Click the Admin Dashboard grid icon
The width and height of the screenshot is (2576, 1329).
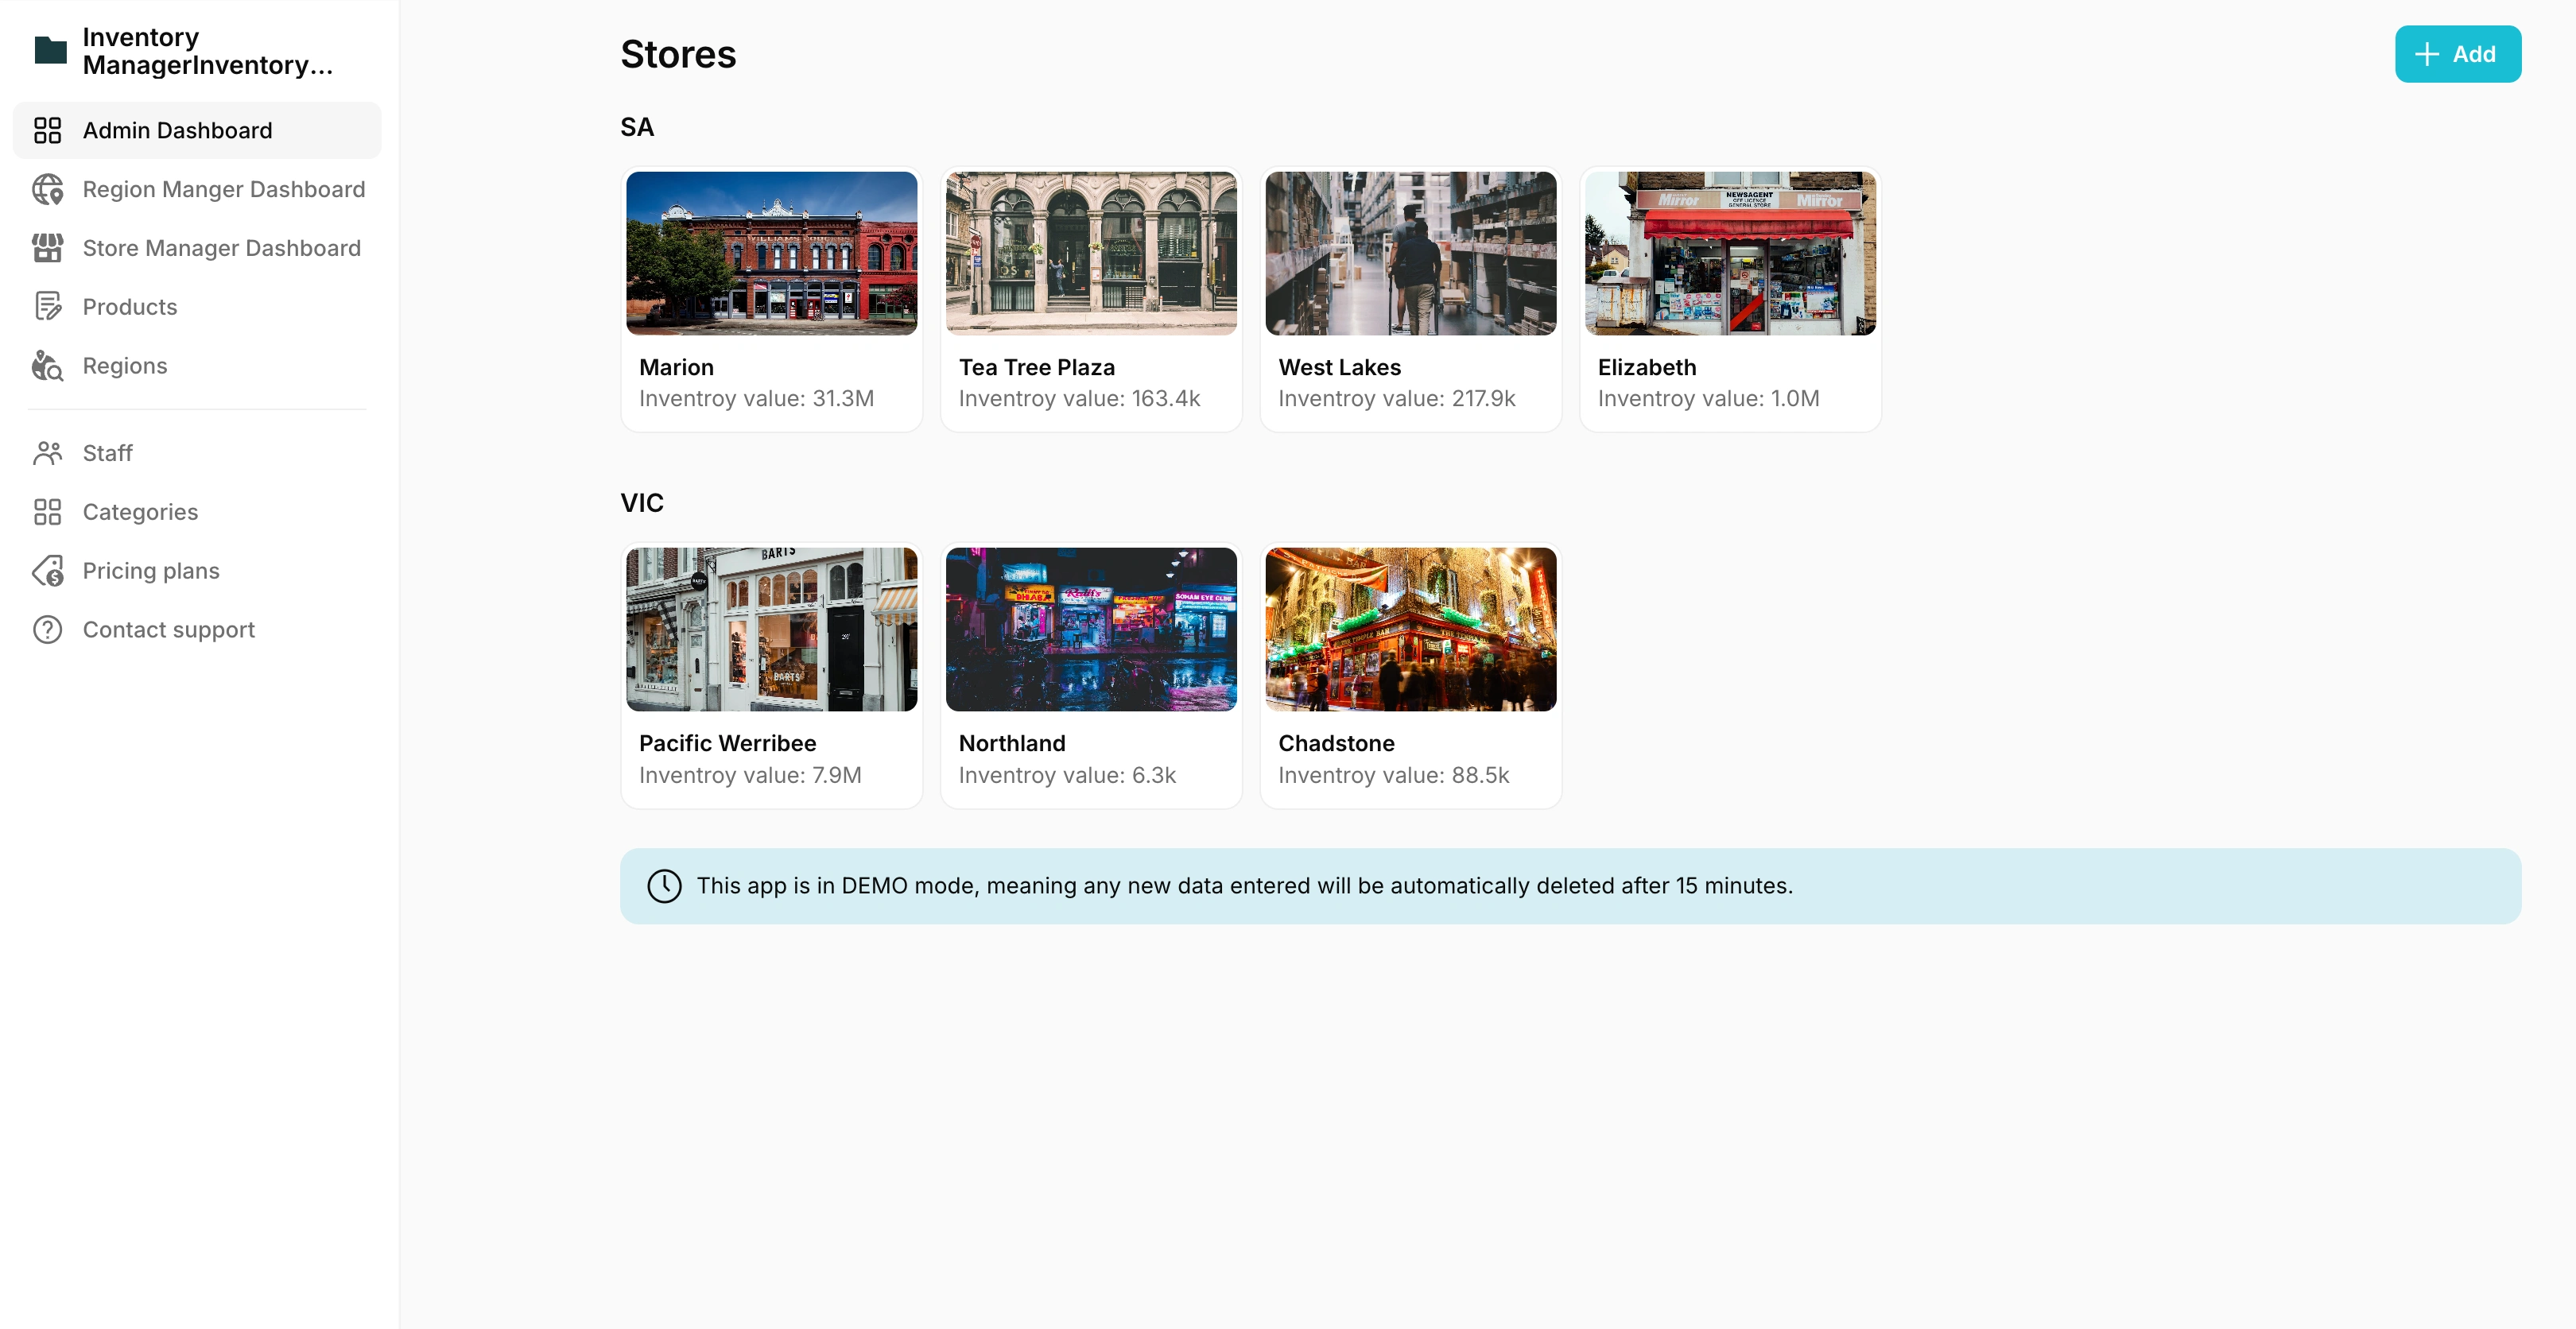pos(47,130)
